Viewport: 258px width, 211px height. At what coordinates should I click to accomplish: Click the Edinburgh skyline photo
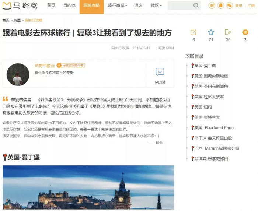click(x=88, y=187)
